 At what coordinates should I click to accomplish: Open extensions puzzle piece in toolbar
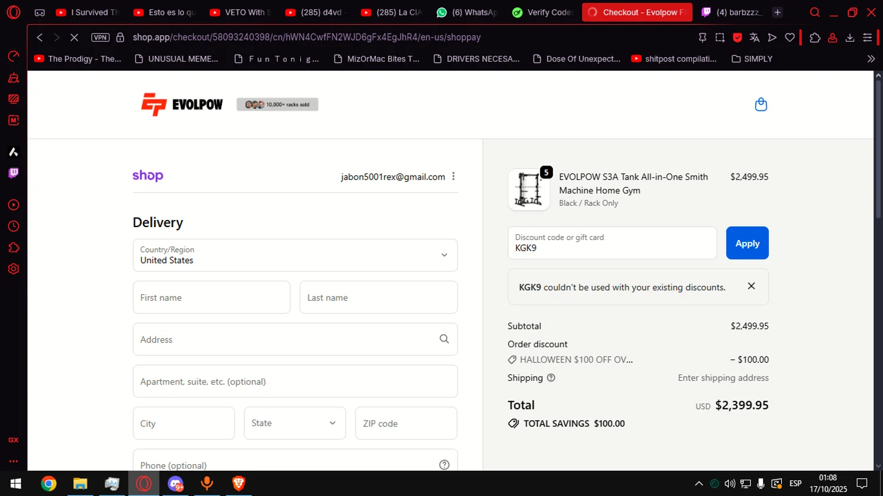click(815, 37)
